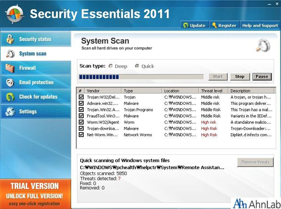Click 'This program deliver...' description

click(x=251, y=104)
